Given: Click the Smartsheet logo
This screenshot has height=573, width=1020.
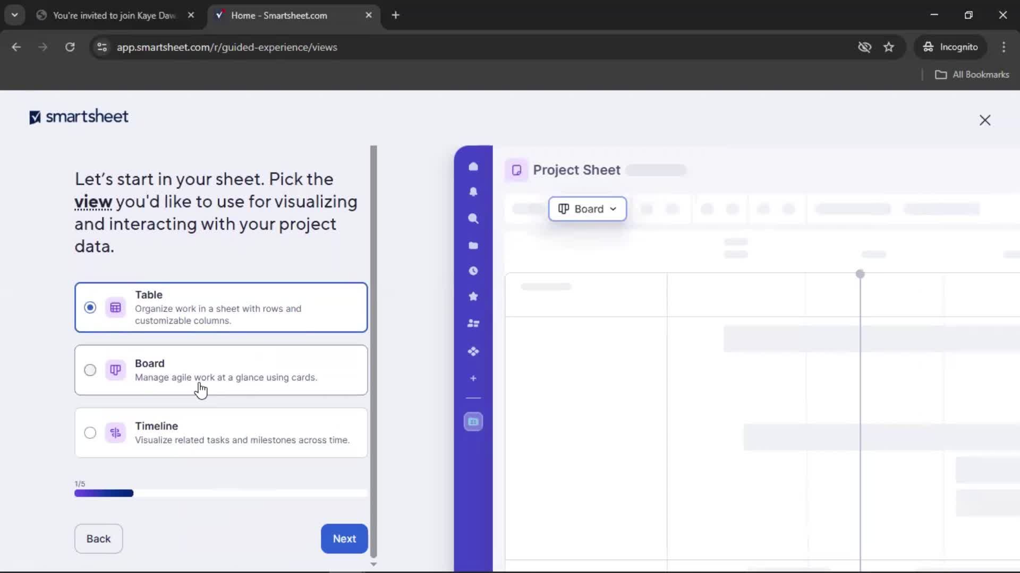Looking at the screenshot, I should click(78, 117).
